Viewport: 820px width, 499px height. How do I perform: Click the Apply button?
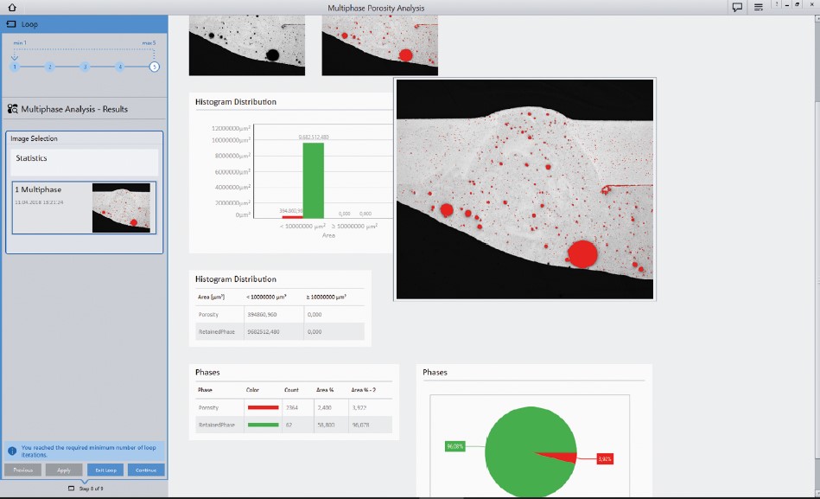(64, 470)
